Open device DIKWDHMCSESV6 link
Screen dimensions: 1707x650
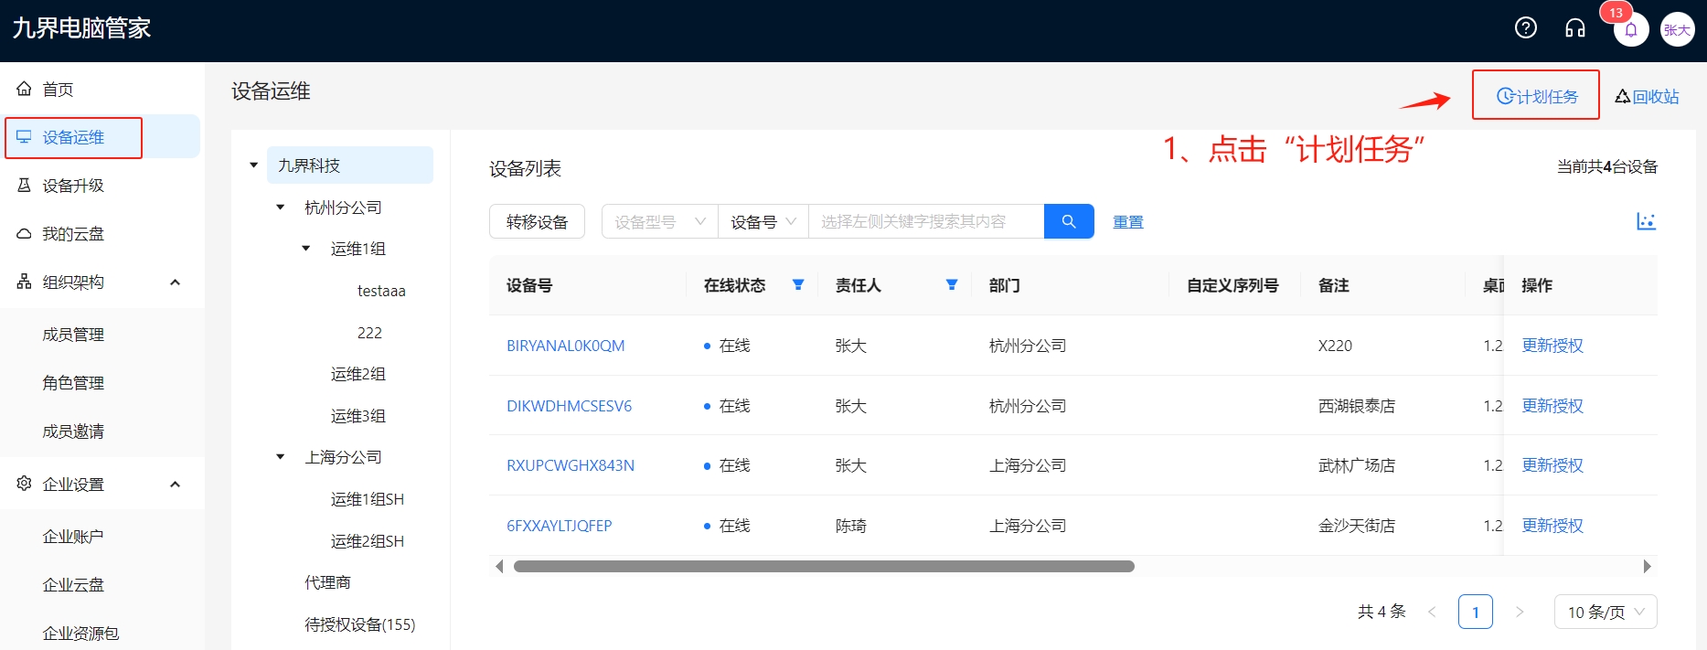point(569,406)
